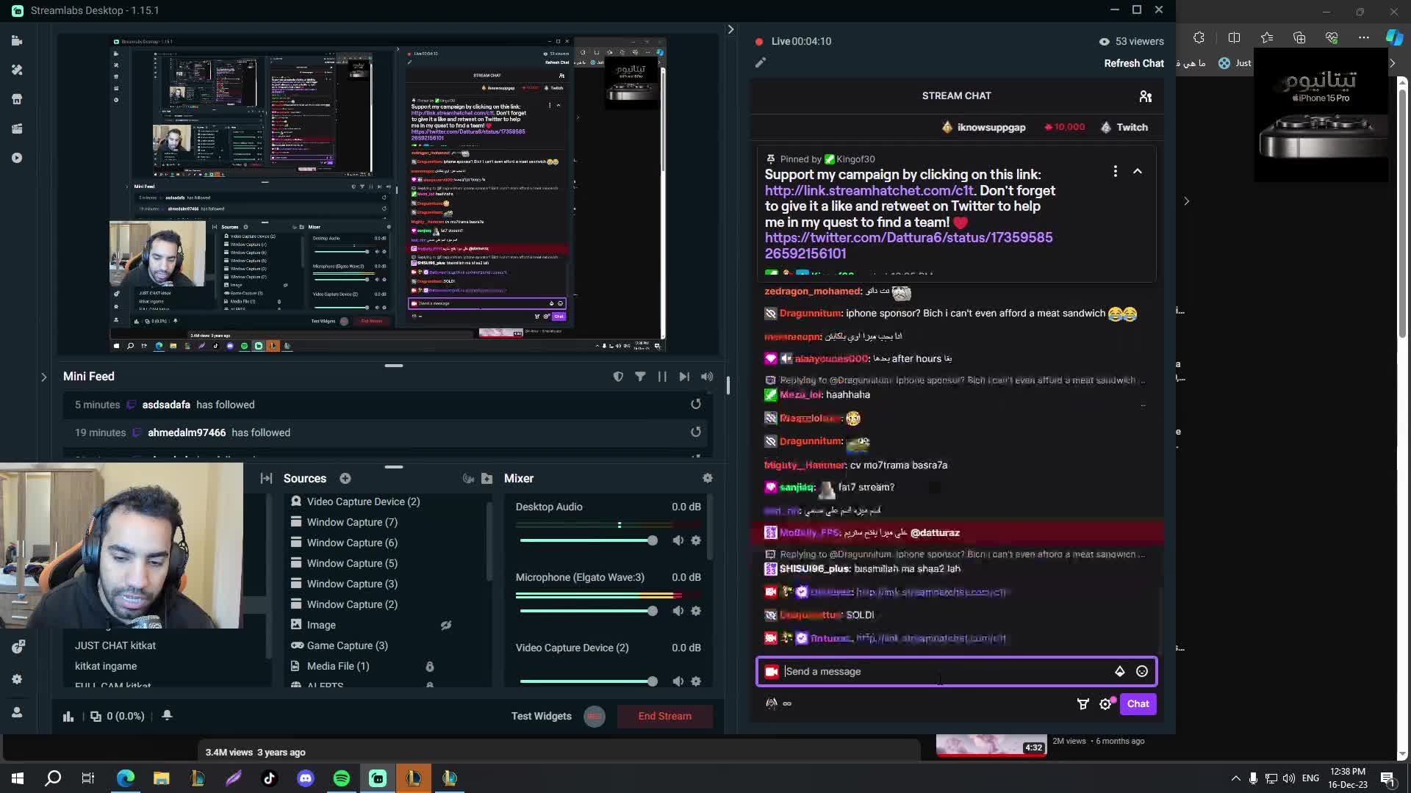Image resolution: width=1411 pixels, height=793 pixels.
Task: Collapse the pinned chat message
Action: 1138,171
